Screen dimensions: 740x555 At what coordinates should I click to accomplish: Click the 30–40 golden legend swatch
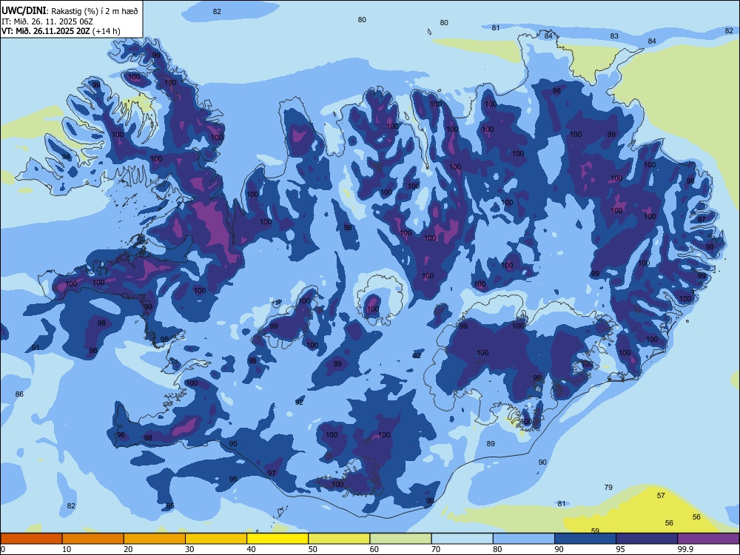(x=216, y=539)
